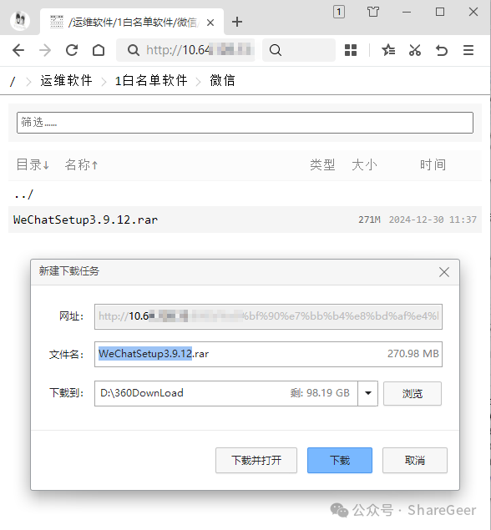The width and height of the screenshot is (491, 530).
Task: Minimize the browser window
Action: point(407,12)
